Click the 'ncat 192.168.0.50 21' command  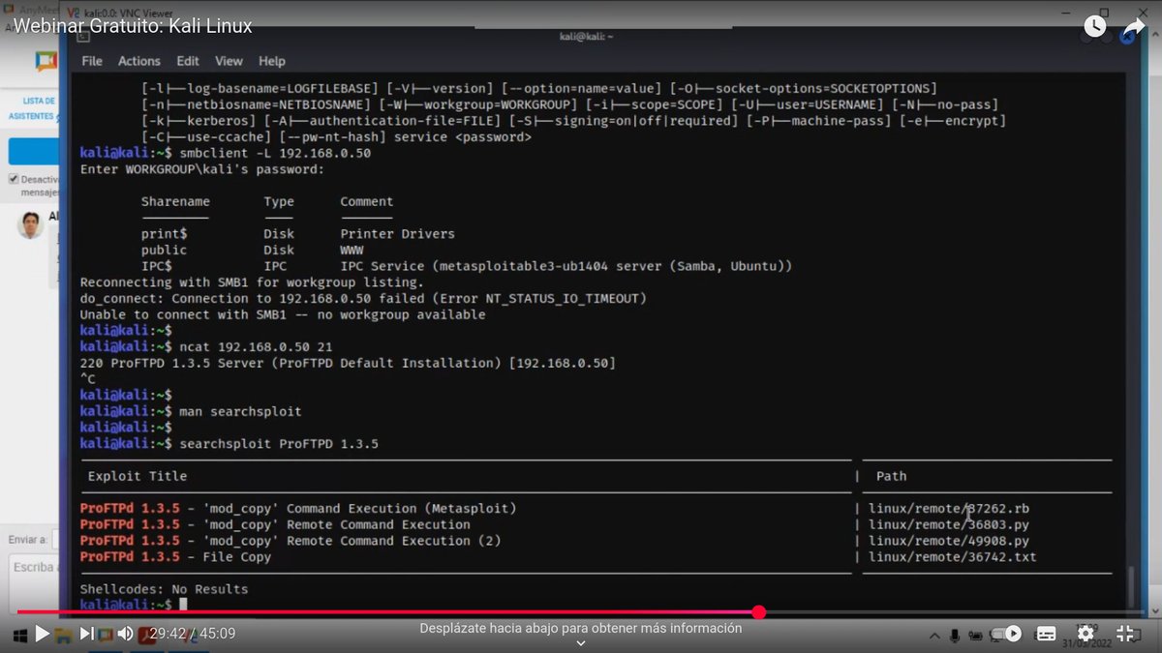click(257, 347)
